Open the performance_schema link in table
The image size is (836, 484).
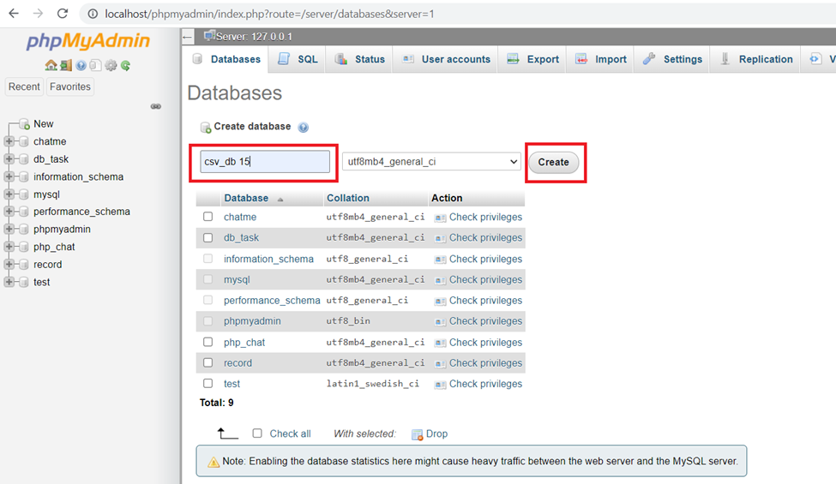click(272, 301)
